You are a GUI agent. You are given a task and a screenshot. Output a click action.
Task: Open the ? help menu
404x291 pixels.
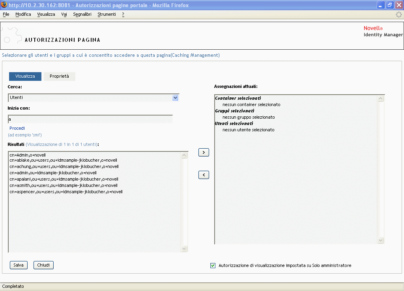click(123, 15)
